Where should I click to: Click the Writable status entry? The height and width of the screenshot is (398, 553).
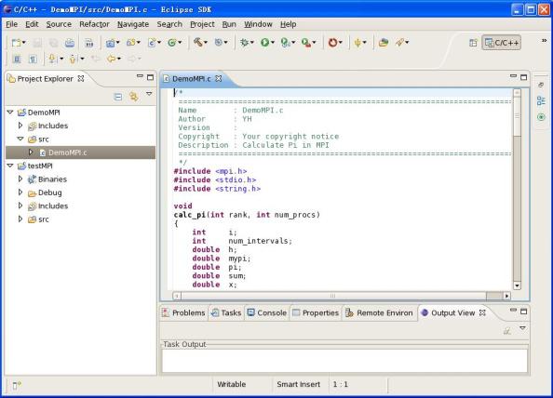click(x=232, y=384)
